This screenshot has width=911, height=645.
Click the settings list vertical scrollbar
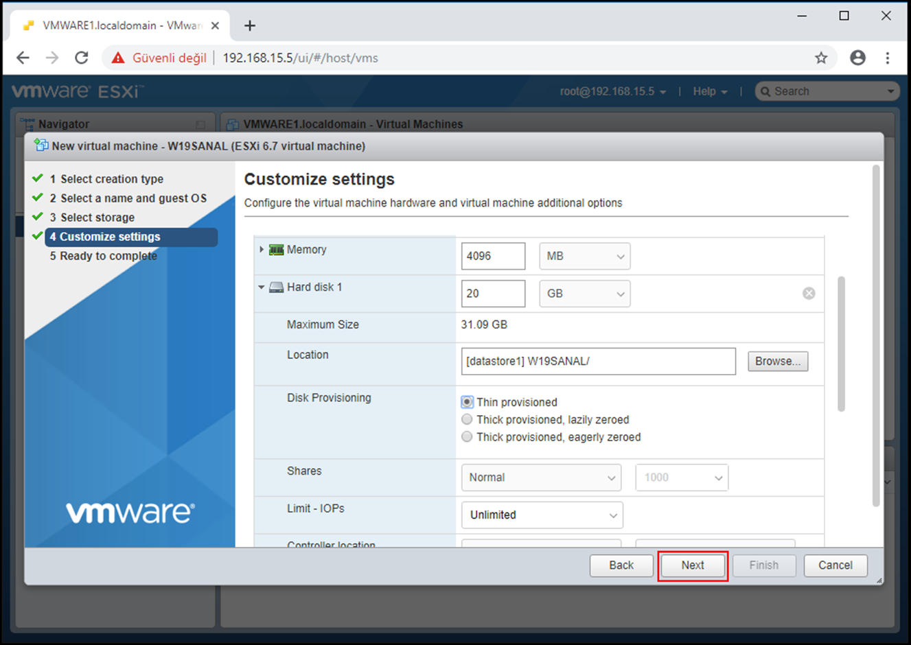click(841, 344)
